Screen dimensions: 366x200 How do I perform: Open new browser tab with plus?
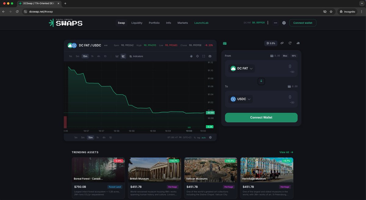coord(65,3)
